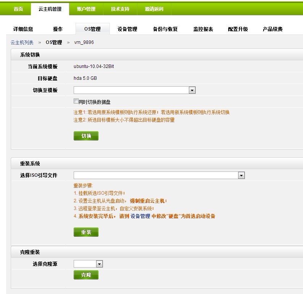Viewport: 303px width, 294px height.
Task: Click the vm_9896 breadcrumb text
Action: click(x=84, y=42)
